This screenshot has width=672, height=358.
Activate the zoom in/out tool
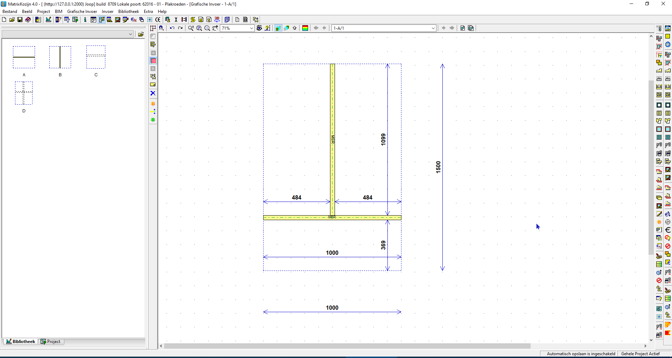(191, 28)
